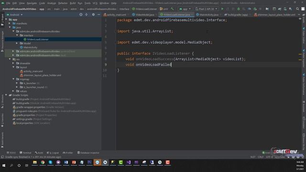Image resolution: width=306 pixels, height=172 pixels.
Task: Open the Tools menu
Action: [x=87, y=3]
